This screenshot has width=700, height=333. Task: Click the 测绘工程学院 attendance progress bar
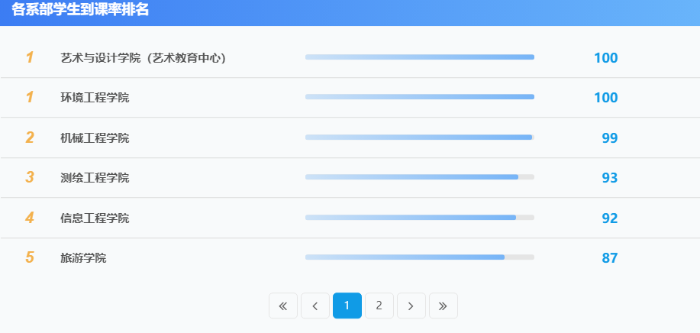pos(419,177)
